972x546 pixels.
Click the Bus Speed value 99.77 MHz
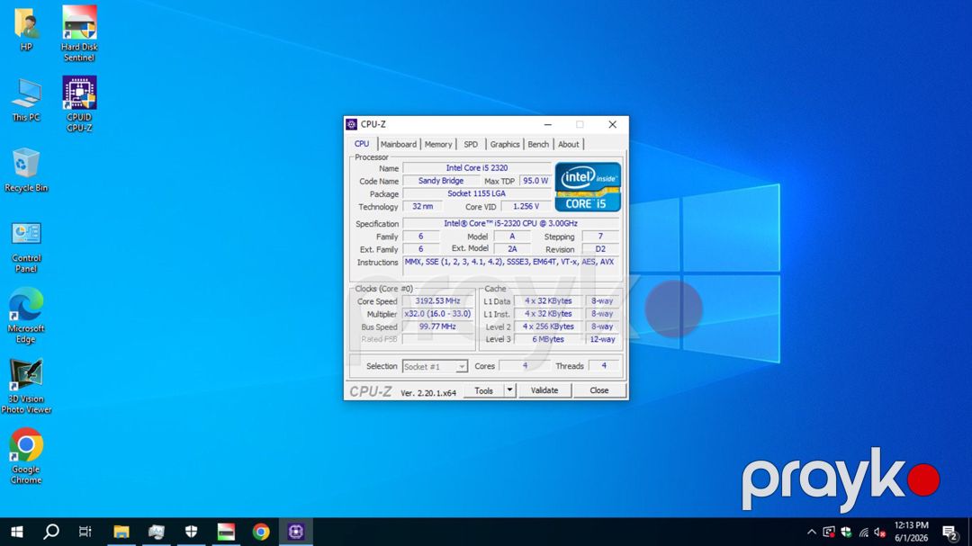coord(437,327)
